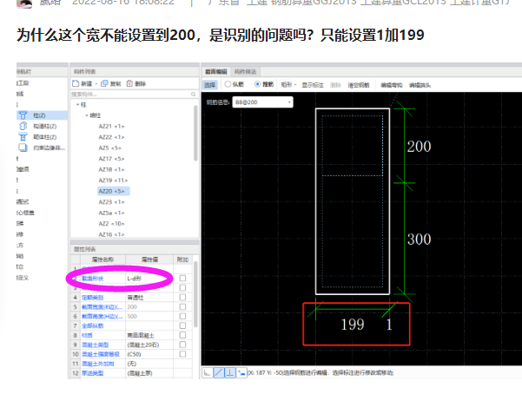Select AZ17 <5> in the component list
The image size is (522, 407).
pyautogui.click(x=111, y=159)
